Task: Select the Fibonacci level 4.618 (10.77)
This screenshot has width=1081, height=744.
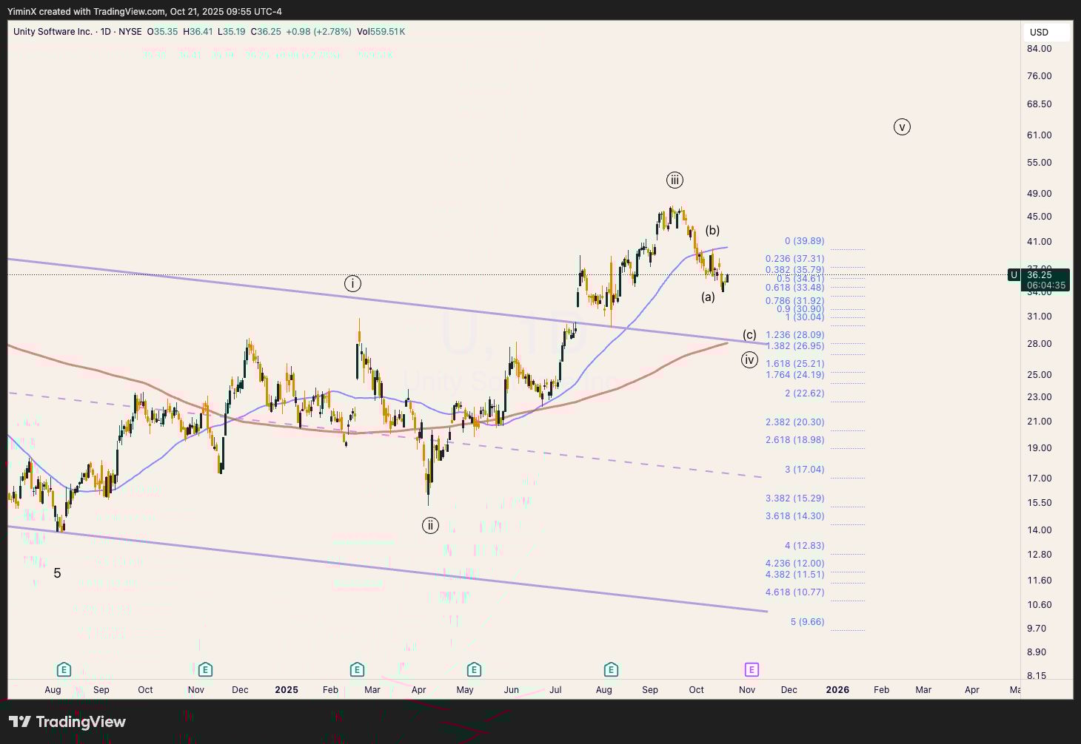Action: pos(794,592)
